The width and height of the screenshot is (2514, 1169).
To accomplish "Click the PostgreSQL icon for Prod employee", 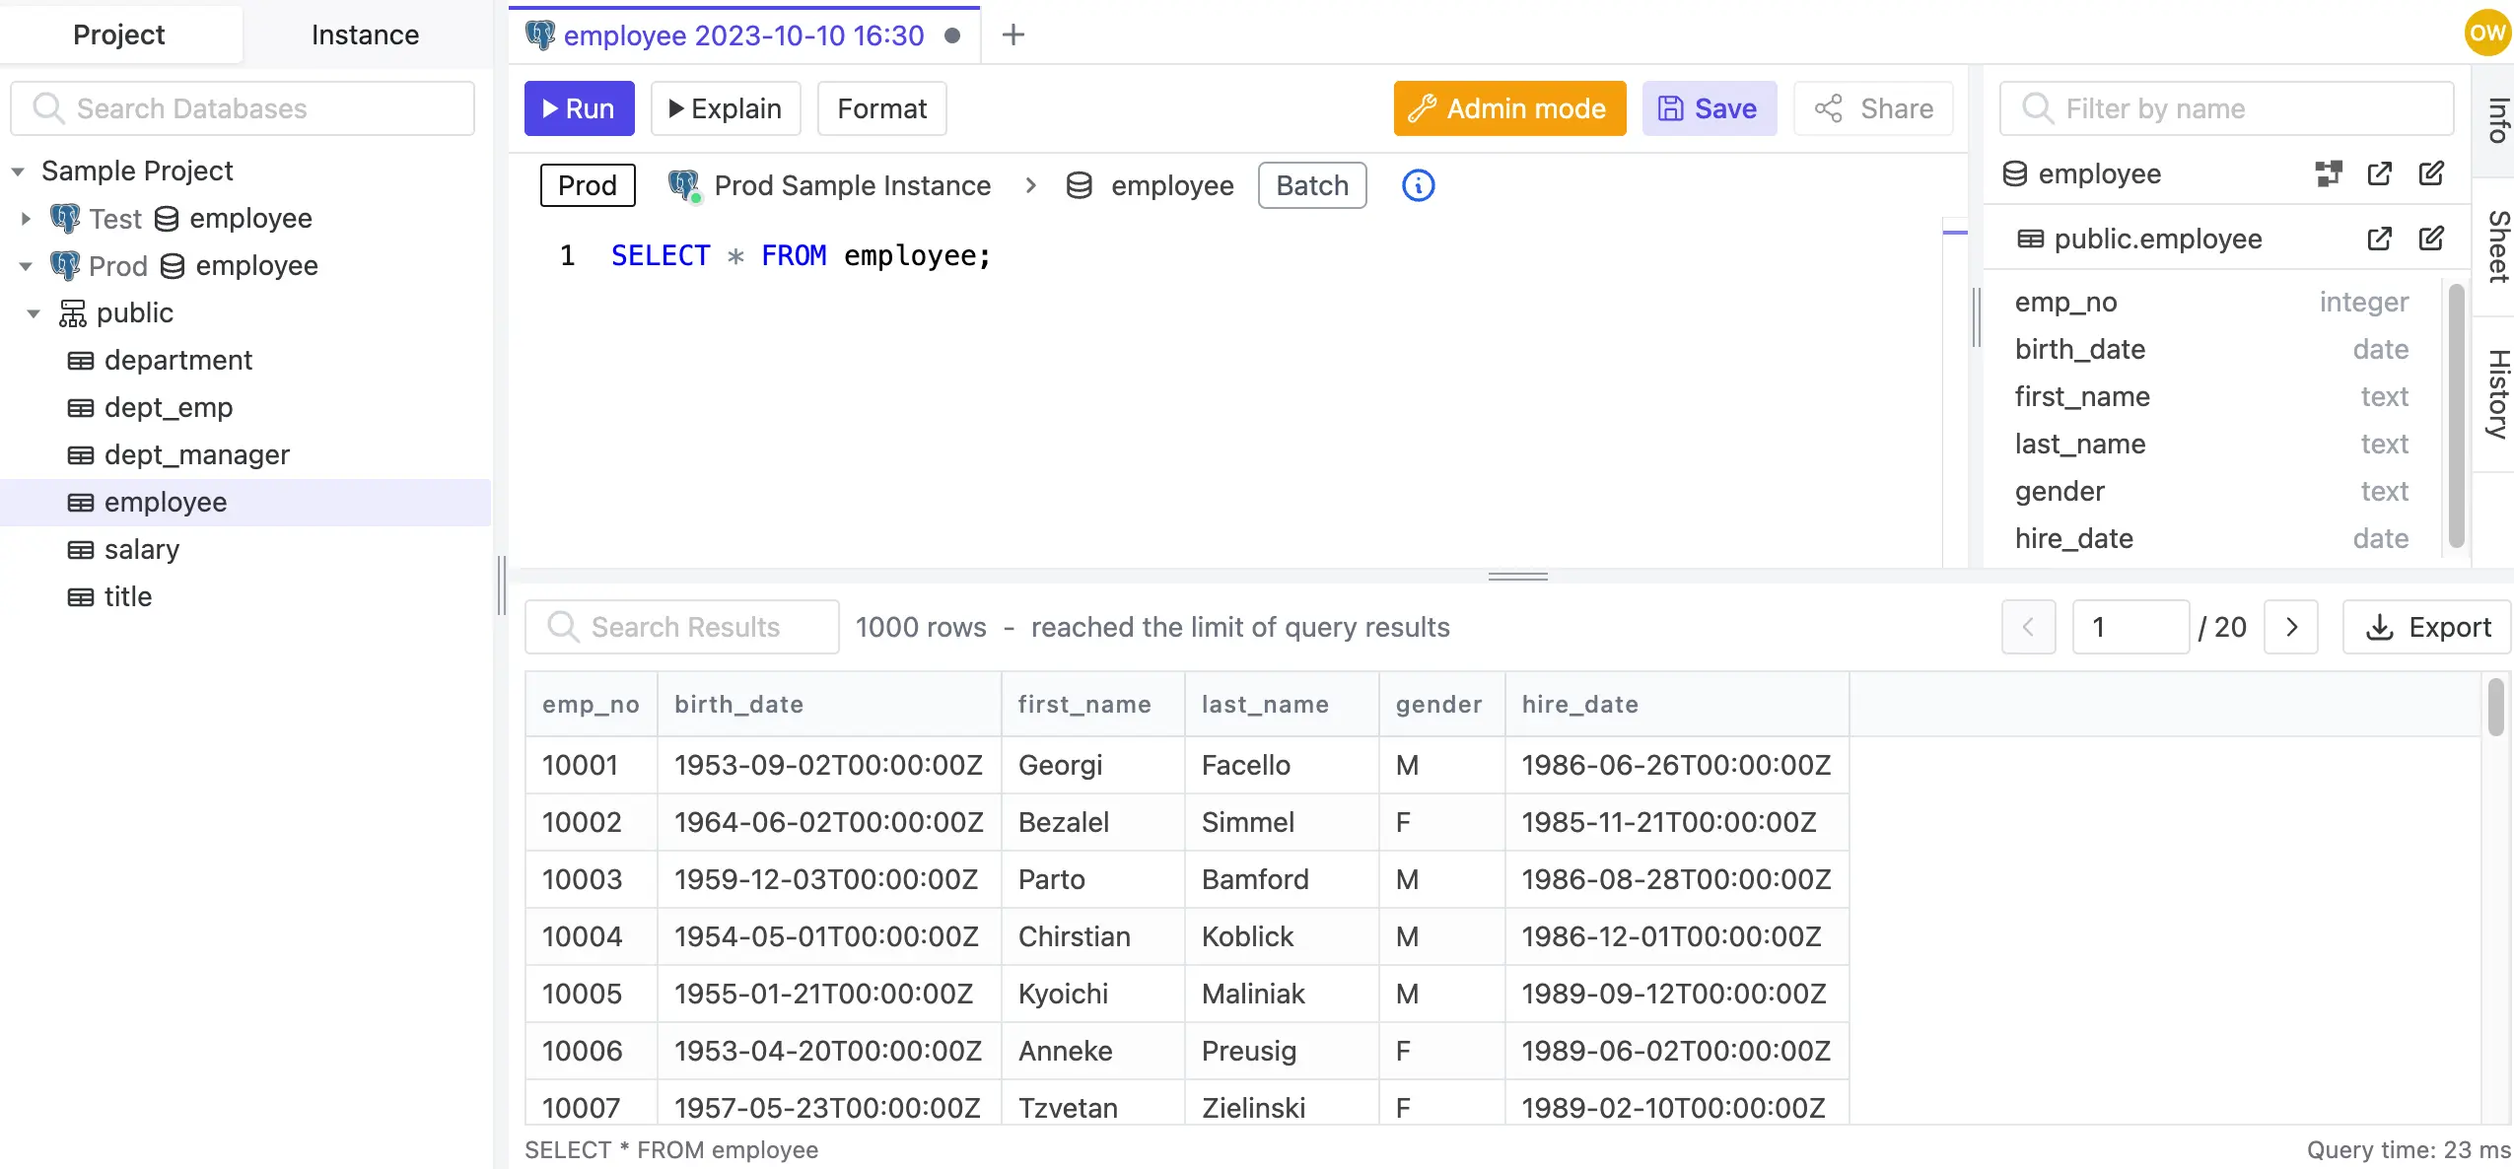I will [x=65, y=265].
